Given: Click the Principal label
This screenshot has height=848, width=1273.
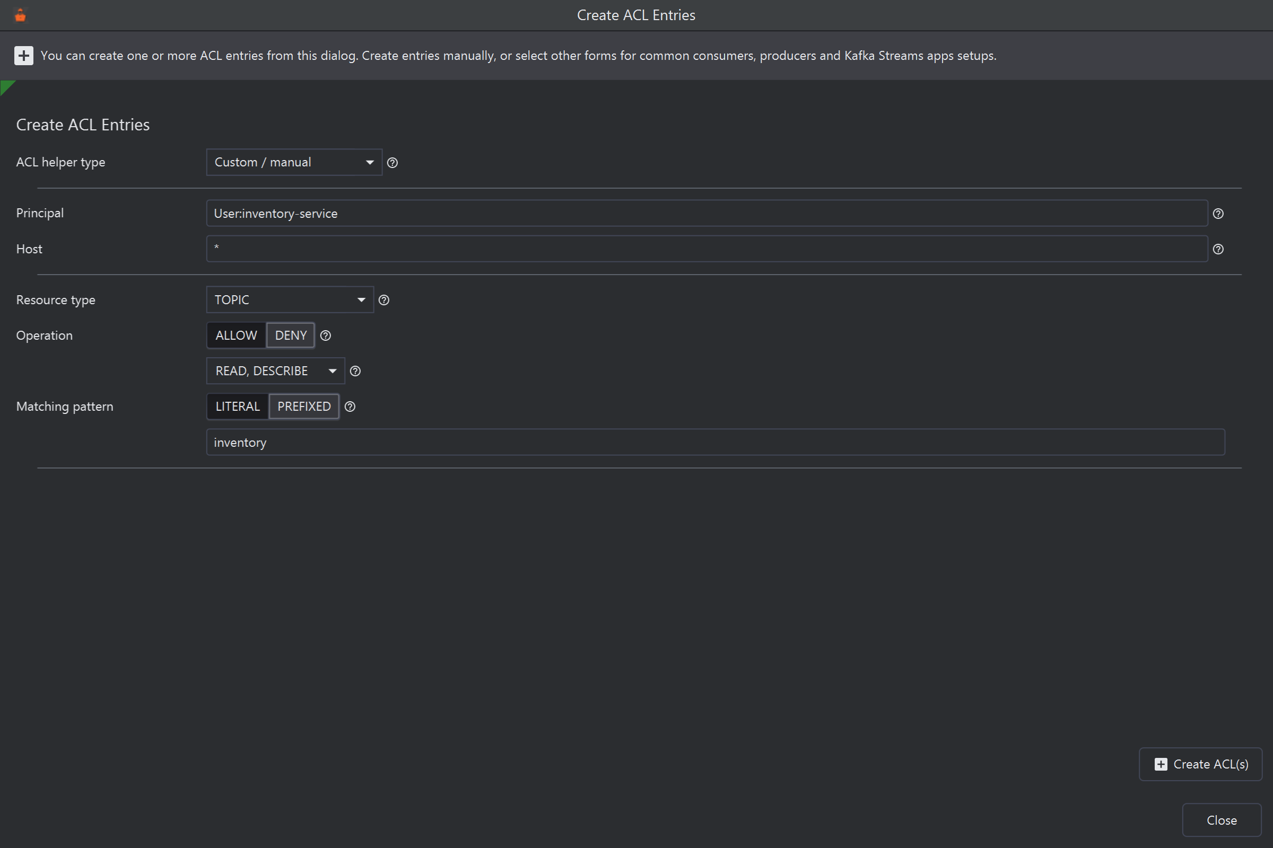Looking at the screenshot, I should (x=40, y=214).
